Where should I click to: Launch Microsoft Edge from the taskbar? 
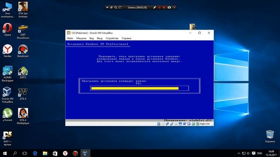(35, 153)
